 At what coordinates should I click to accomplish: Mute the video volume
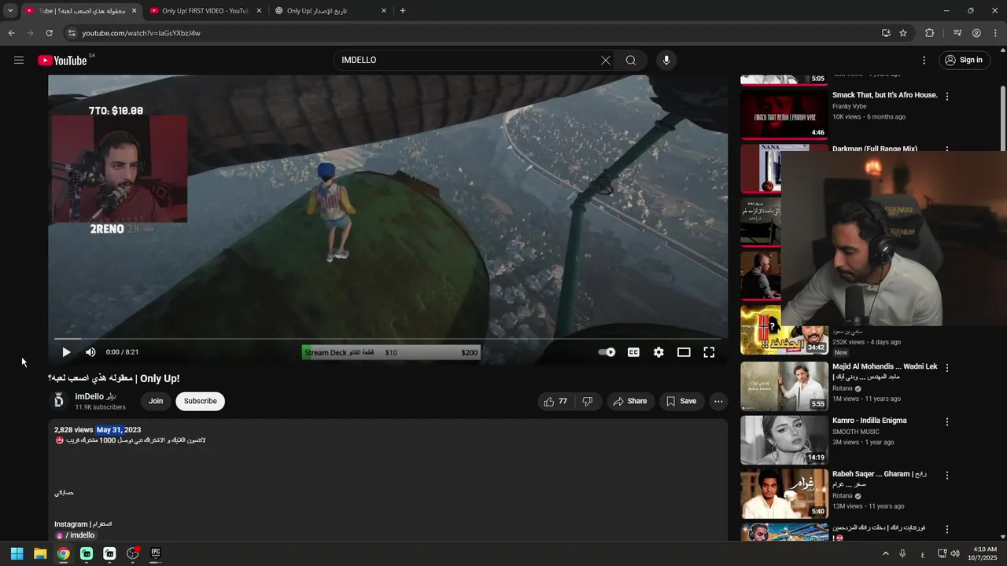coord(90,352)
